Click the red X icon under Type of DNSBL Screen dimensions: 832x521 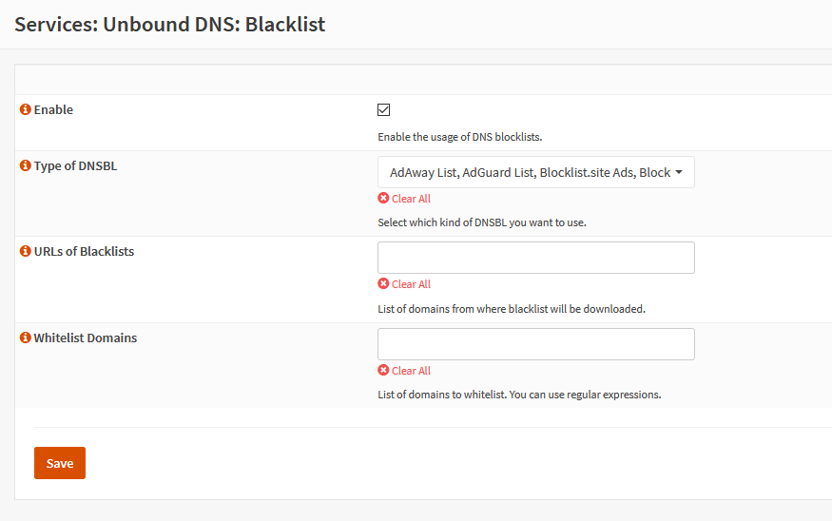[x=383, y=198]
